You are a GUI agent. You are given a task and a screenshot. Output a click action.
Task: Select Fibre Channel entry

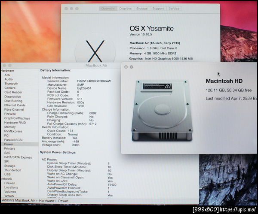[x=14, y=109]
